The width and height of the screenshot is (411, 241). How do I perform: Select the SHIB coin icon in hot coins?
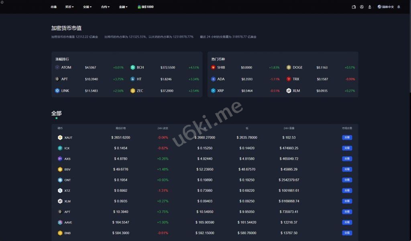coord(213,68)
